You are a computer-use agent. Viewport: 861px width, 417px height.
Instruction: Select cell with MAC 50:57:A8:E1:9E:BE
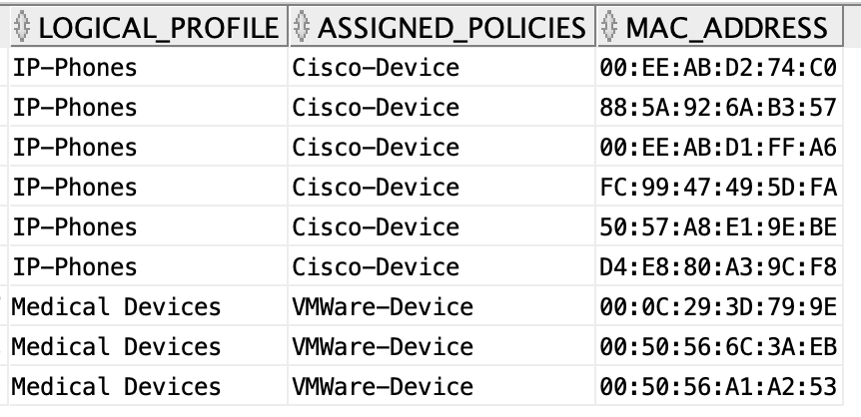[x=719, y=226]
